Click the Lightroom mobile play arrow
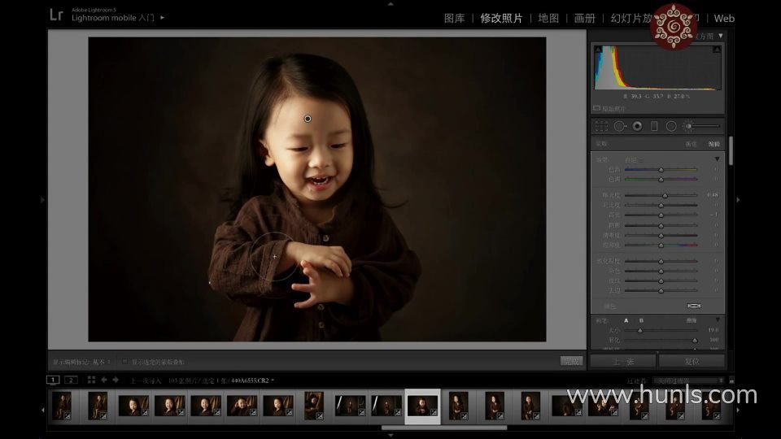The width and height of the screenshot is (781, 439). click(x=163, y=17)
